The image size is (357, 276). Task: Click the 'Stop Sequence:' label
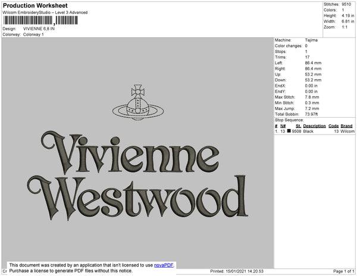point(289,120)
